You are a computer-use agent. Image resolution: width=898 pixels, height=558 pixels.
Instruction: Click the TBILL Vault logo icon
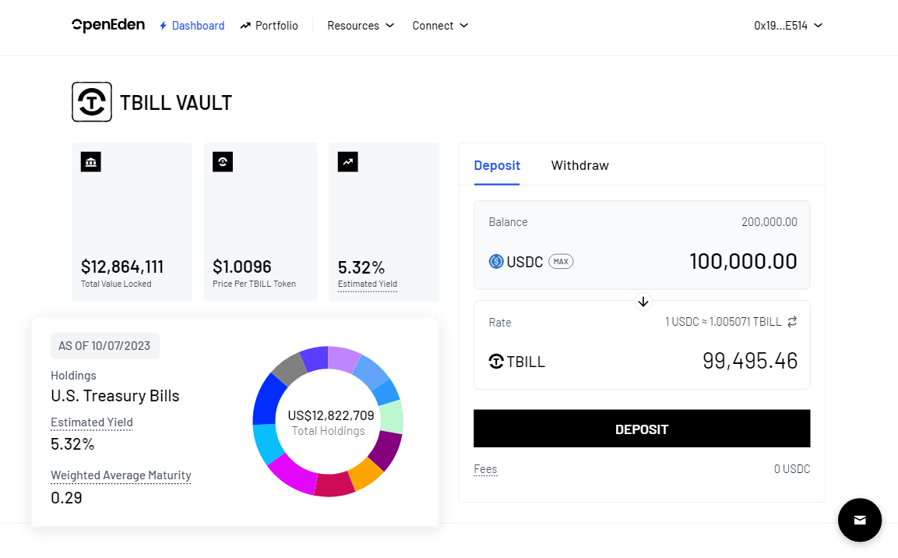coord(92,102)
